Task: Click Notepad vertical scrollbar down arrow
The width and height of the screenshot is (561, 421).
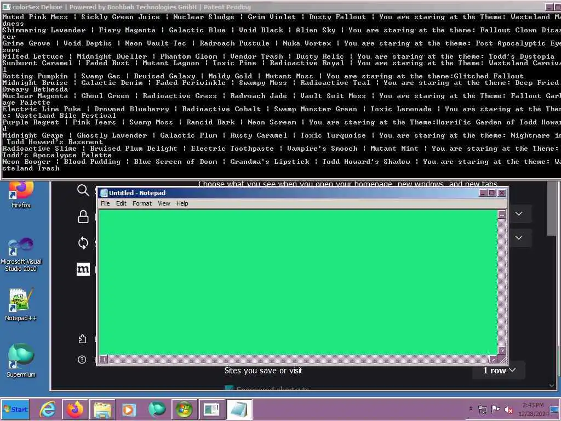Action: coord(502,350)
